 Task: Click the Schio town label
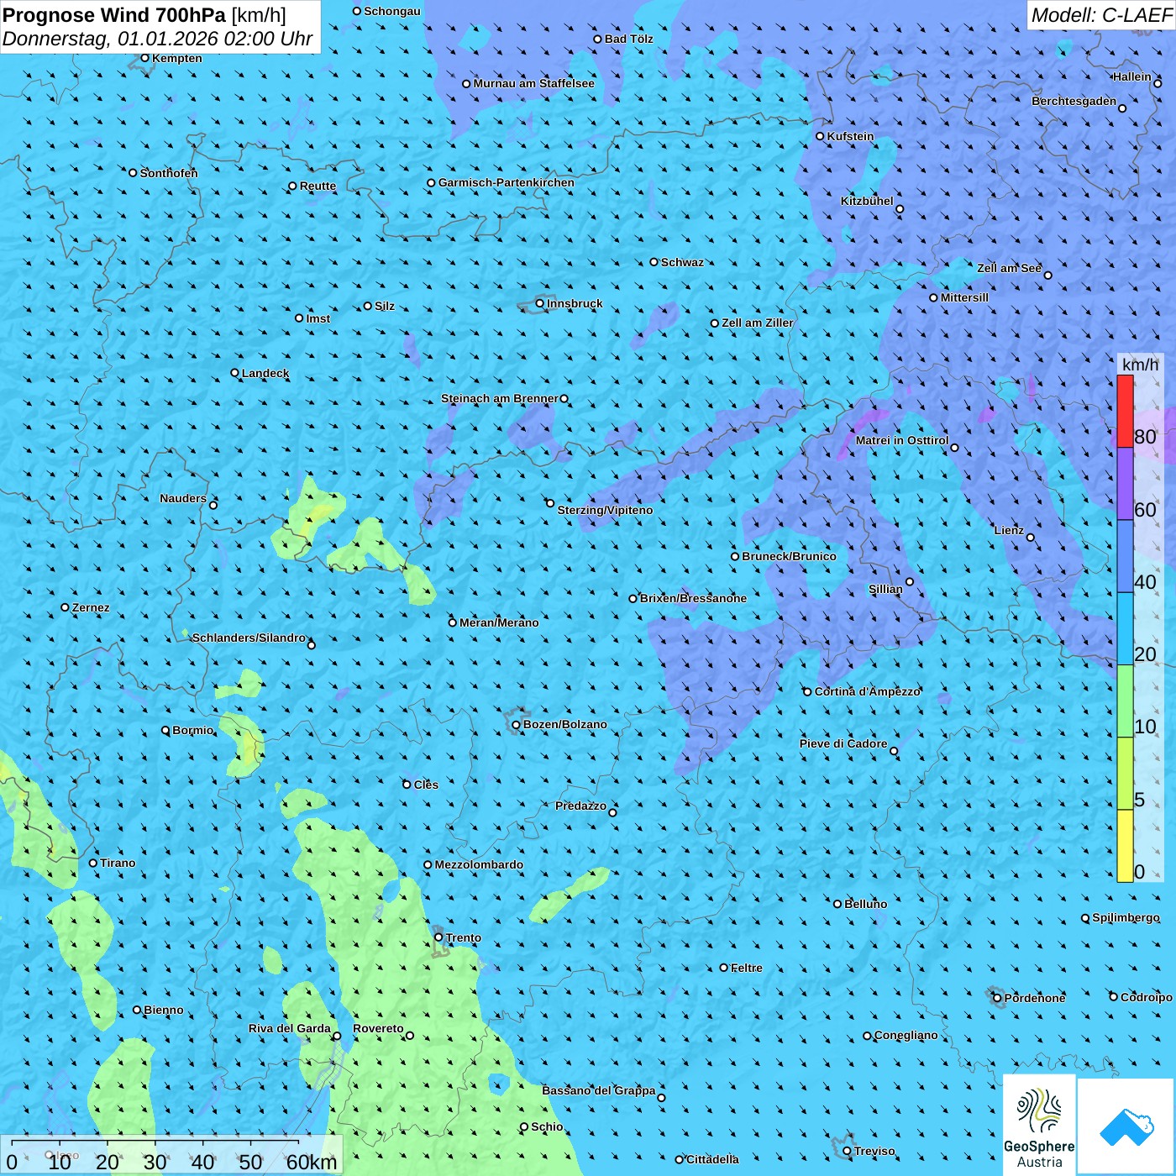pyautogui.click(x=547, y=1126)
